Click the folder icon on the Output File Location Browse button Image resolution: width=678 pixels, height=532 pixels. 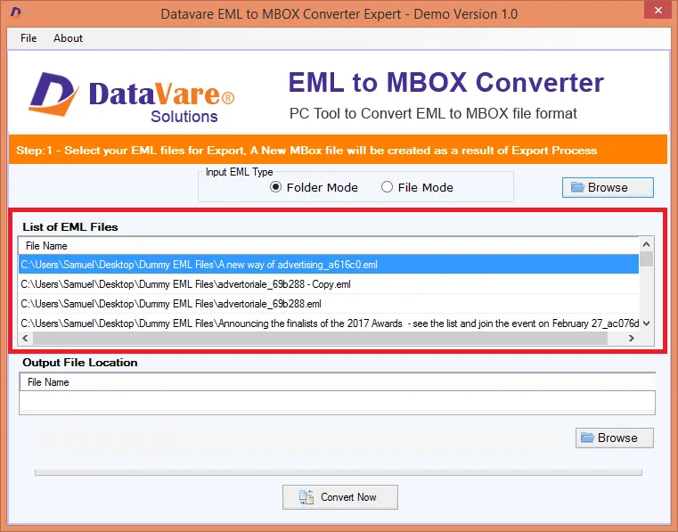coord(587,438)
